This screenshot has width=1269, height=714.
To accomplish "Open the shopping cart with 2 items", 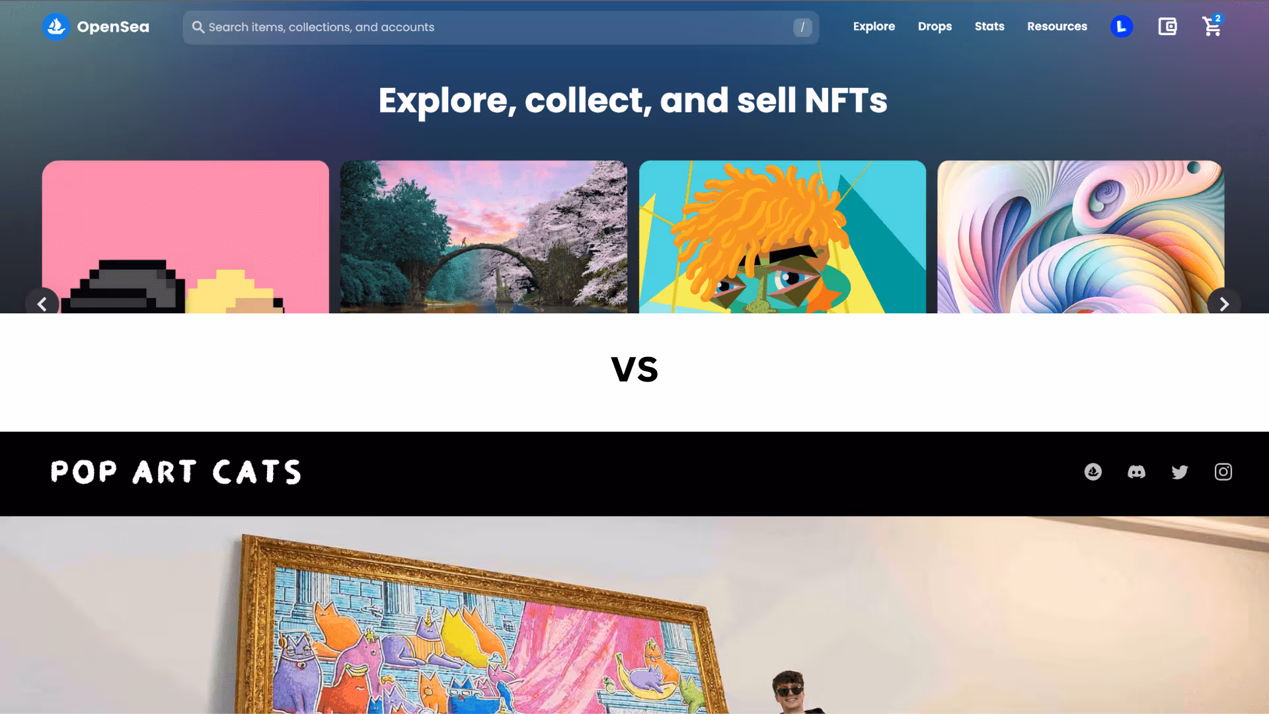I will (1212, 26).
